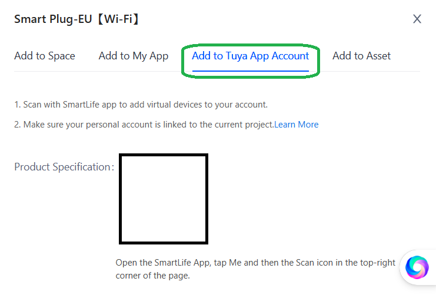Click the words 'current project' in step two
The height and width of the screenshot is (295, 436).
[245, 125]
